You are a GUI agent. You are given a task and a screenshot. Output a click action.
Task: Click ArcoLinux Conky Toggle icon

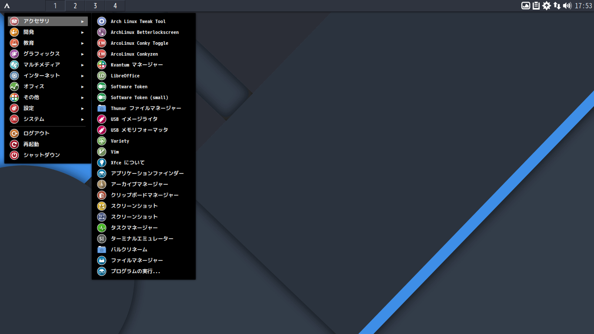(101, 43)
